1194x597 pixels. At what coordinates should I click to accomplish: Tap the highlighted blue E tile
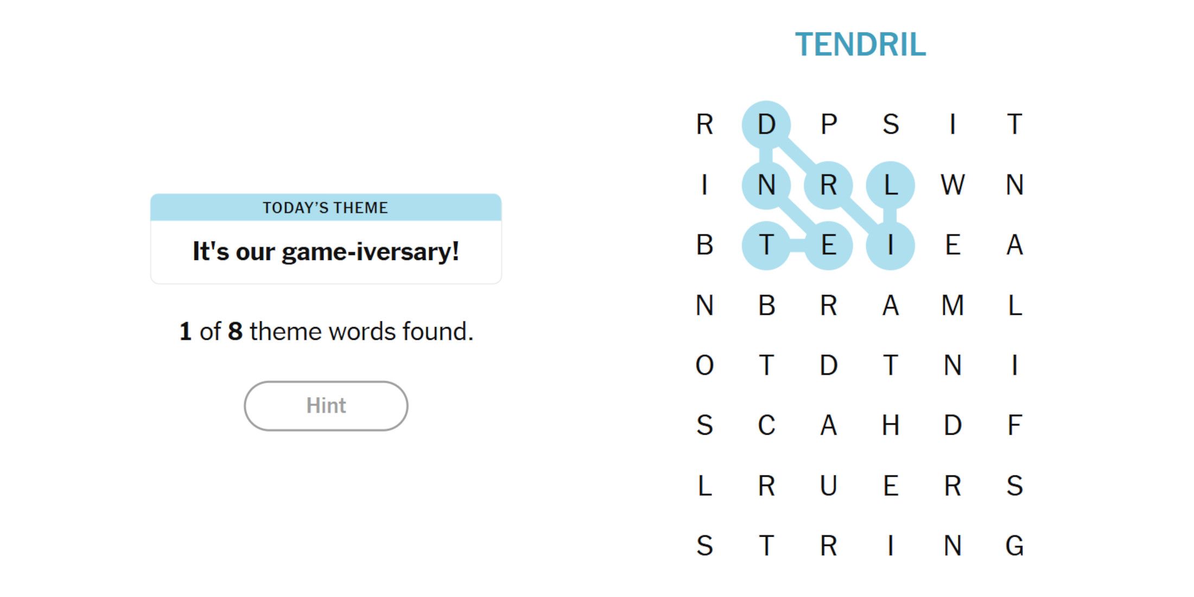pos(828,245)
